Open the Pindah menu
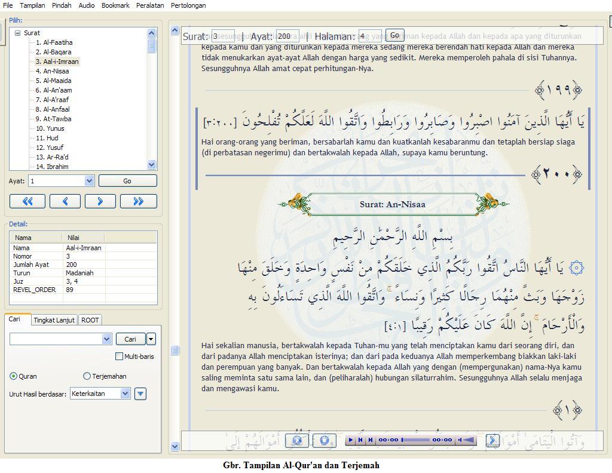This screenshot has width=612, height=473. (x=62, y=5)
